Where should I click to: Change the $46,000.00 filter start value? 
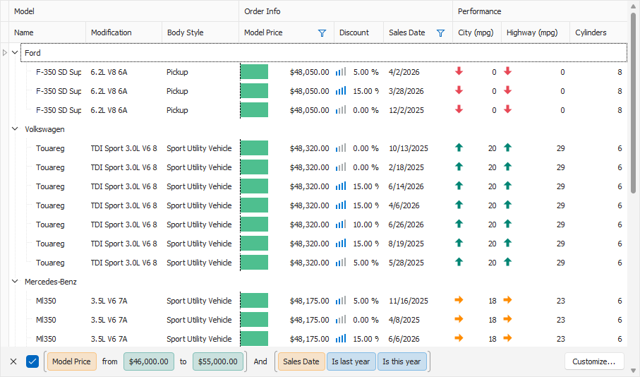pyautogui.click(x=149, y=361)
